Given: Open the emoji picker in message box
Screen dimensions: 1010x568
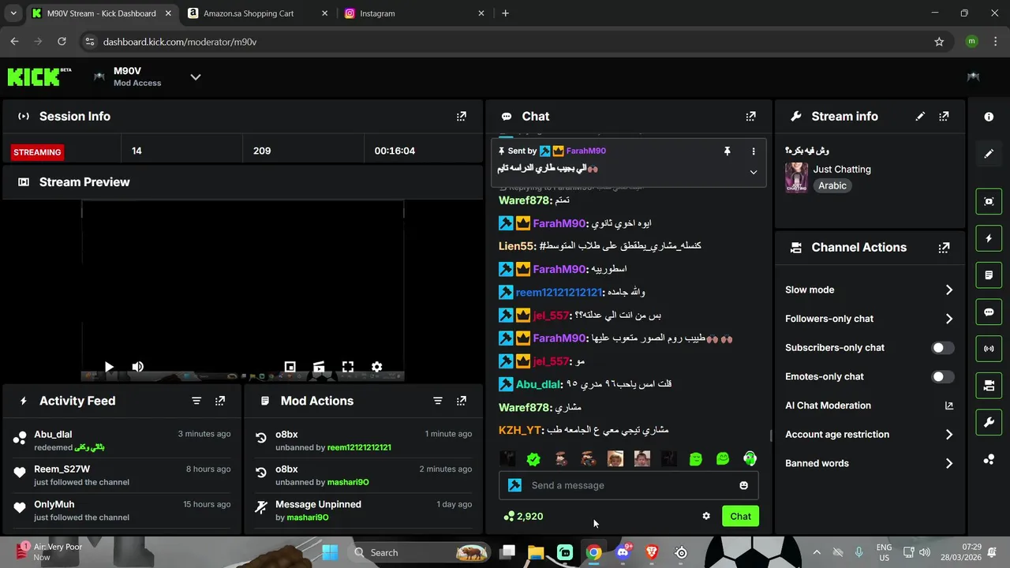Looking at the screenshot, I should coord(743,485).
